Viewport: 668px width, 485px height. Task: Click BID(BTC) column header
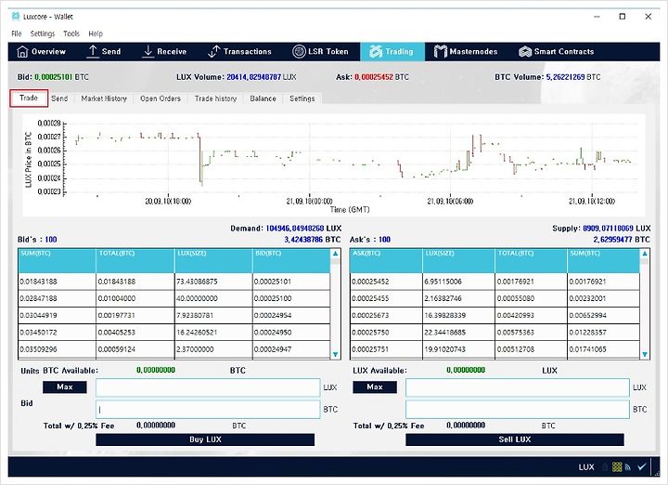pos(291,261)
